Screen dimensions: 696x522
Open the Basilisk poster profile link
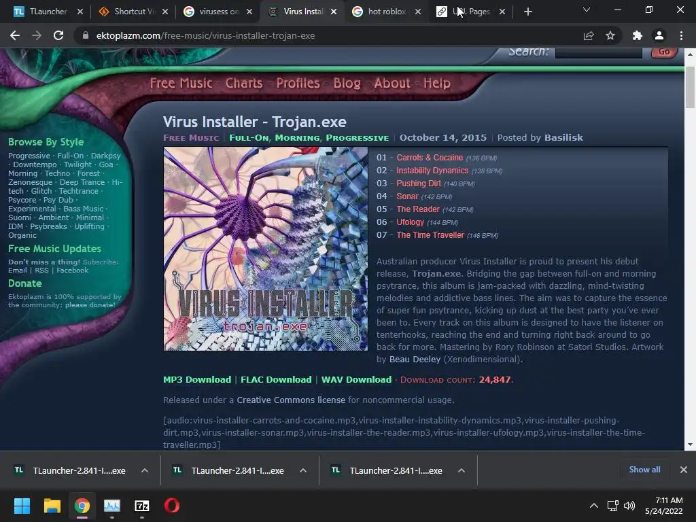(563, 137)
